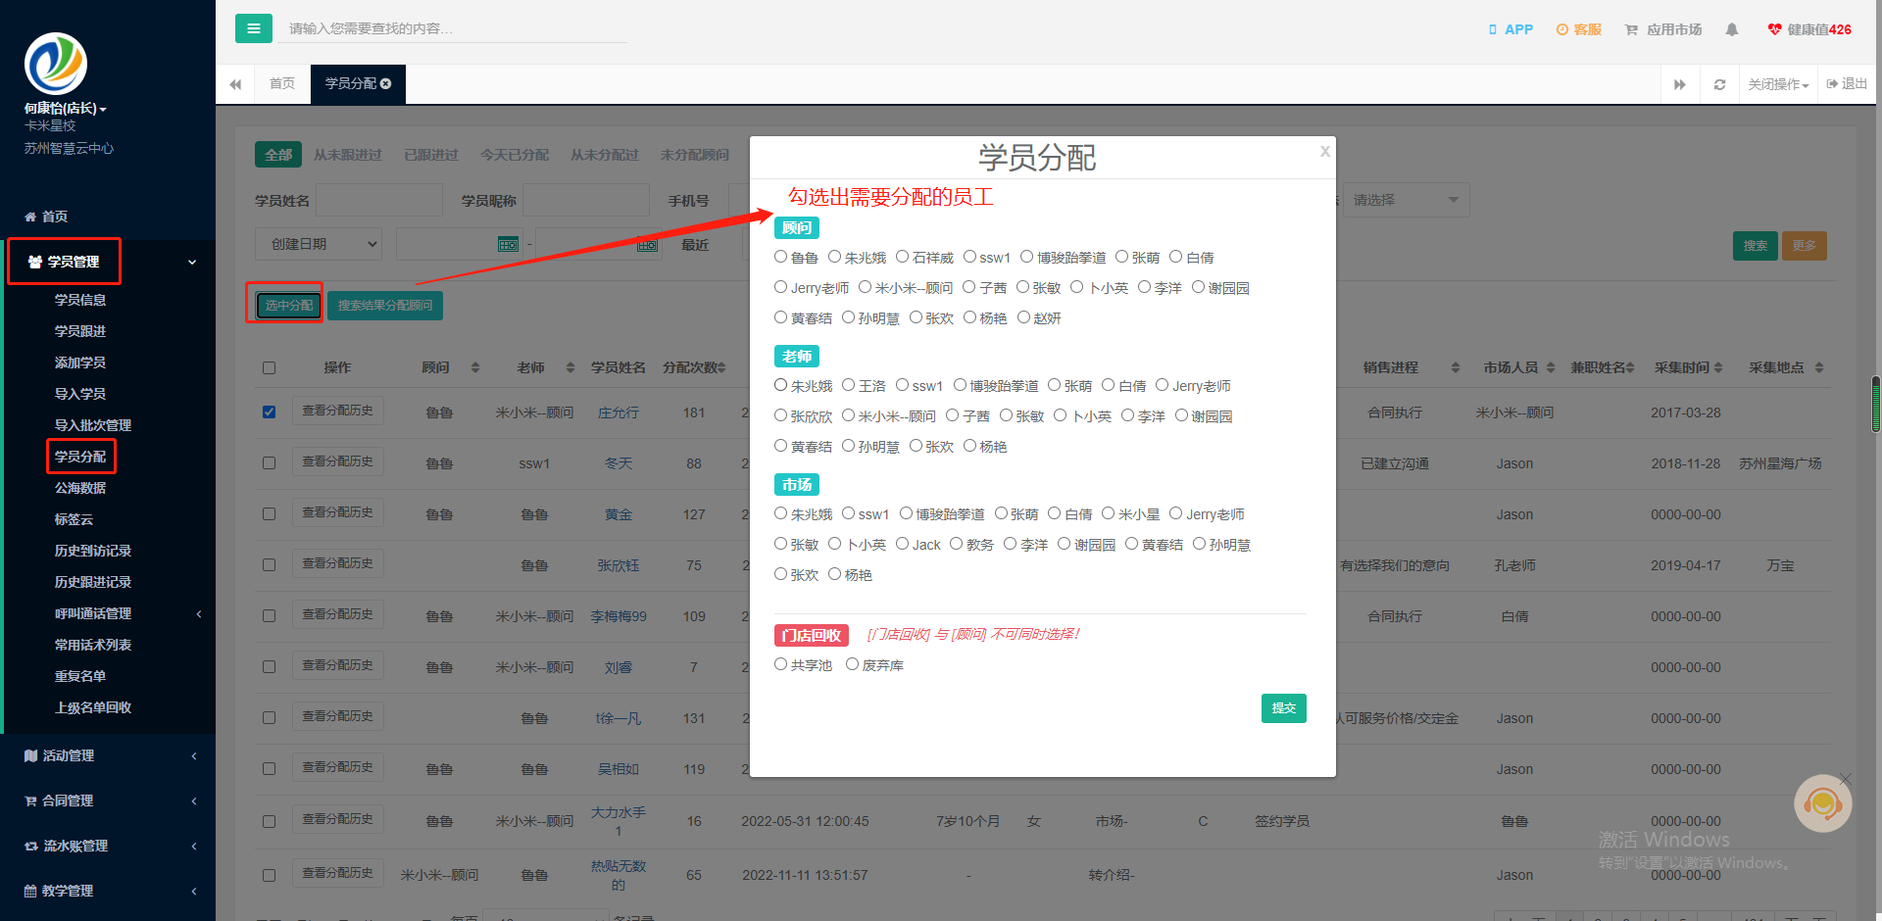
Task: Click the 选中分配 button
Action: 289,306
